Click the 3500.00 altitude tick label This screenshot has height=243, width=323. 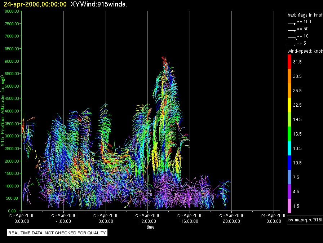coord(12,124)
